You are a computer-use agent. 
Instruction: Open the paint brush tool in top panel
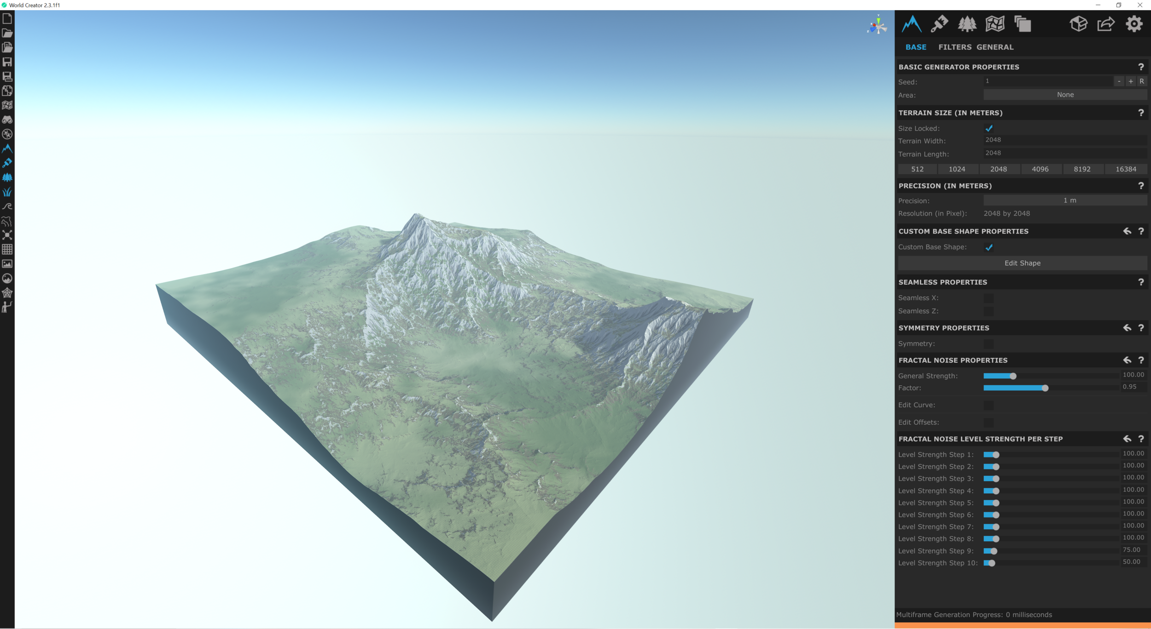click(939, 24)
